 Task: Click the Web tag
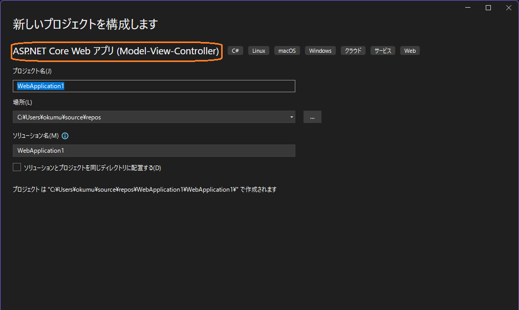(x=410, y=51)
